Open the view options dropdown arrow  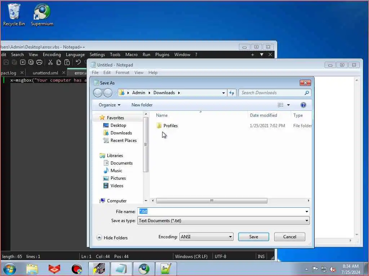[x=288, y=105]
